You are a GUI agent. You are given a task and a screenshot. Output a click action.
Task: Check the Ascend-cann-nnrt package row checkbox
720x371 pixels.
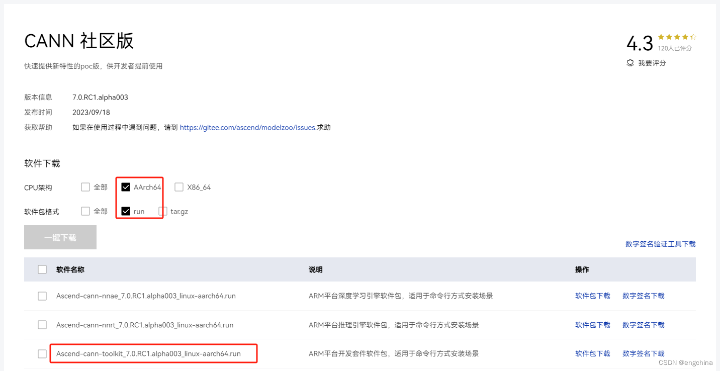point(42,325)
